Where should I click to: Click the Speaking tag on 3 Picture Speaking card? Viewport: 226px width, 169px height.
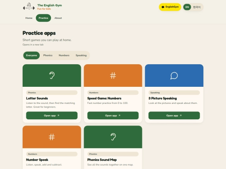pyautogui.click(x=174, y=93)
